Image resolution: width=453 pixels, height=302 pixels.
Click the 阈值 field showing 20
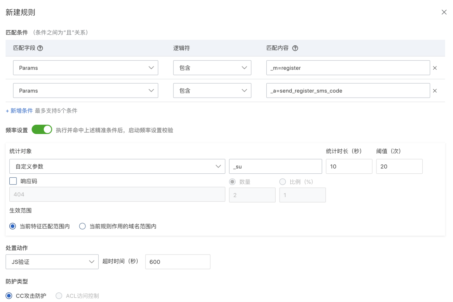(399, 167)
